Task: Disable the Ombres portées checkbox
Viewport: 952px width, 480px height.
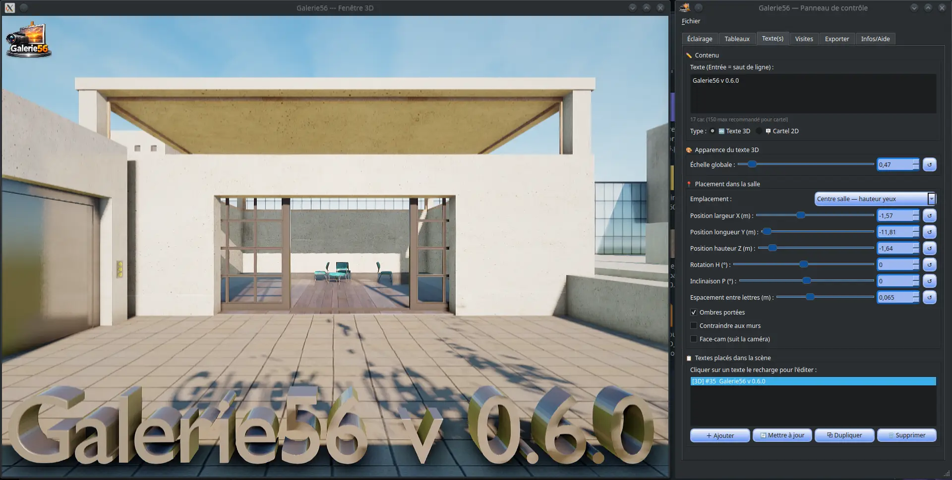Action: 694,312
